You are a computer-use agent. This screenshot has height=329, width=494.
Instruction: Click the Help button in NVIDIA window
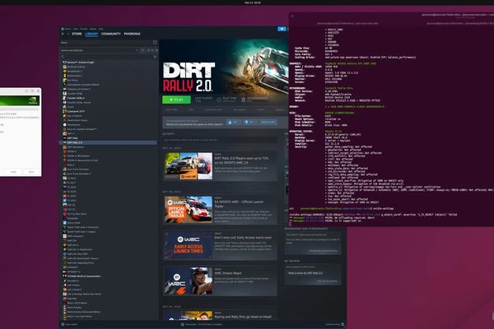coord(13,172)
